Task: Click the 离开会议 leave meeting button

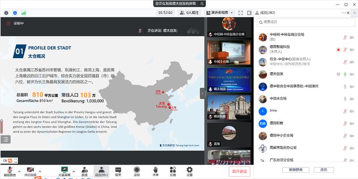Action: point(240,171)
